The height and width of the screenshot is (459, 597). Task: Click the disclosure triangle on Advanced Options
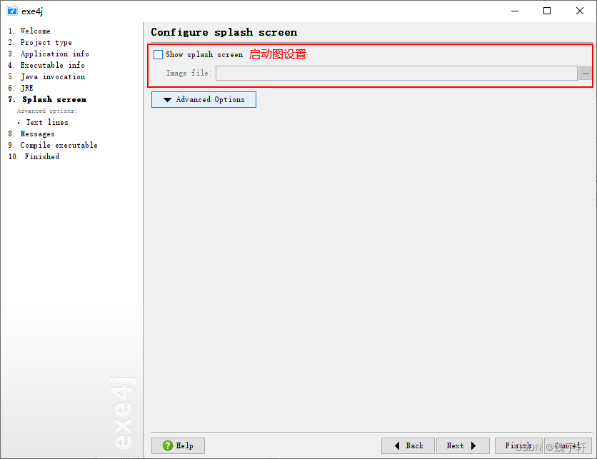click(x=166, y=99)
